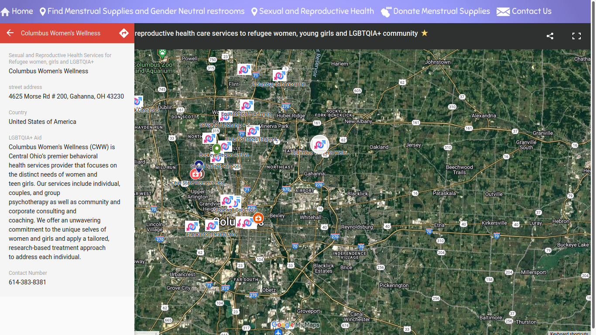
Task: Click the address 4625 Morse Rd # 200
Action: click(x=66, y=96)
